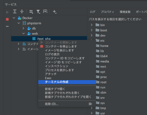Choose 新規タブでそれぞれのタイプを開く
Viewport: 147px width, 115px height.
coord(67,97)
